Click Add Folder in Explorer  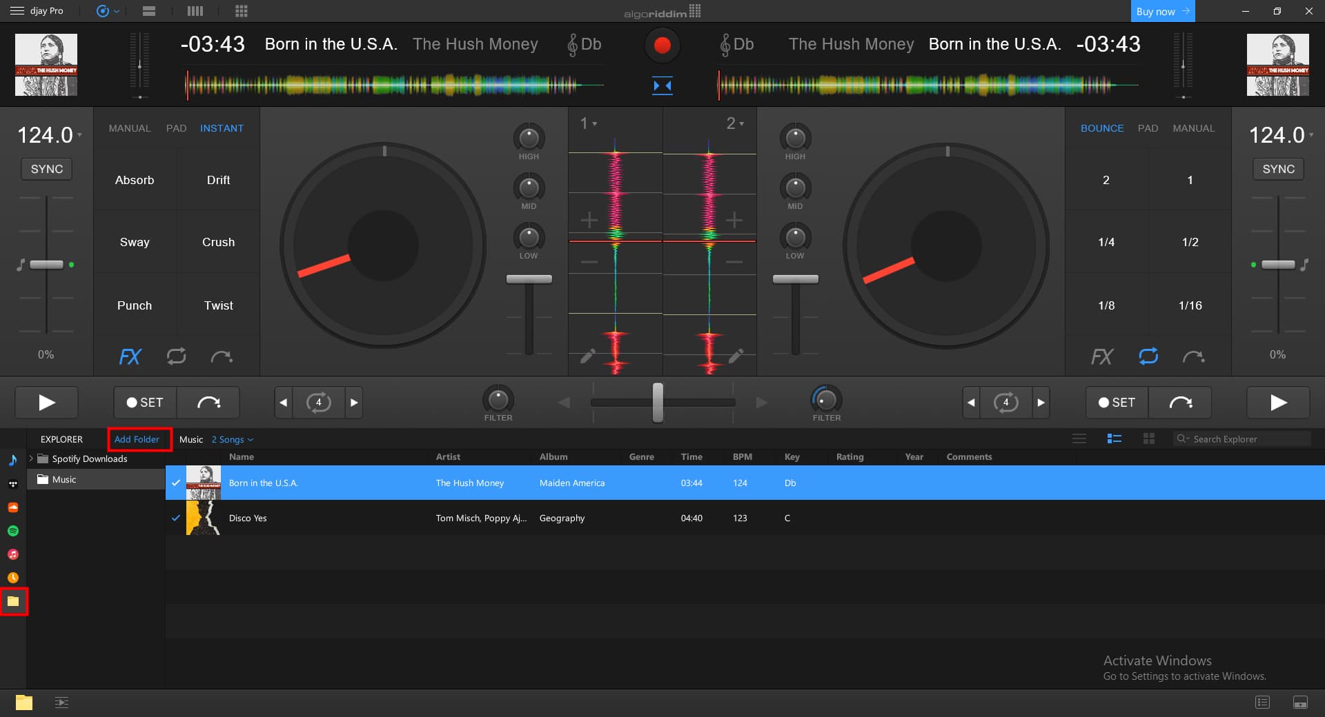point(137,439)
